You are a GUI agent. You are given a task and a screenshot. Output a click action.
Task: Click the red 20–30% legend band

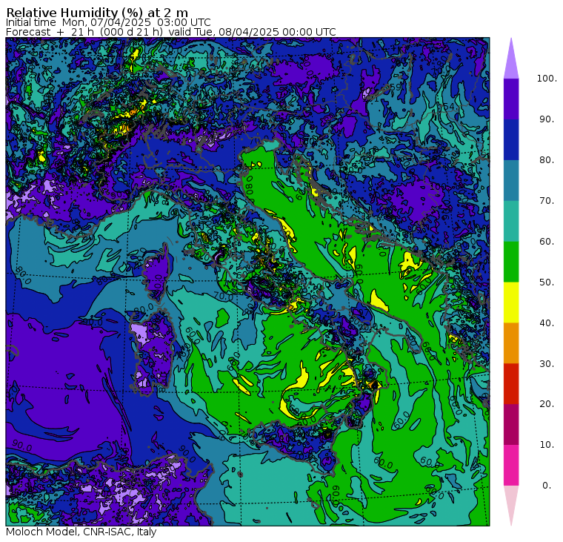[x=511, y=384]
